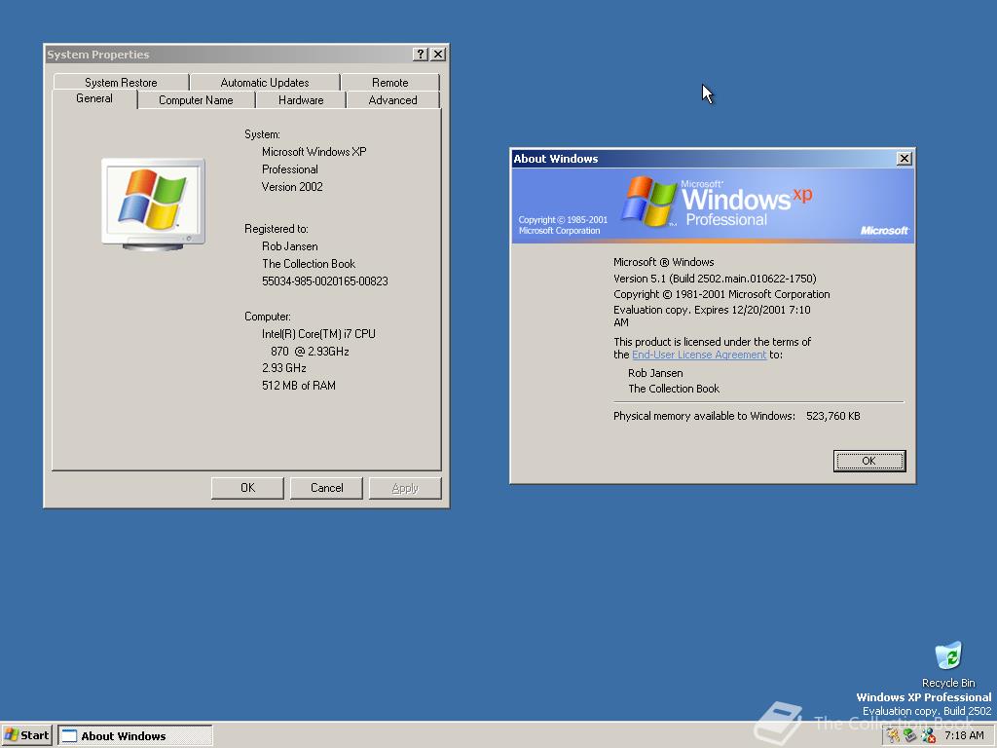Click the monitor logo in System Properties
Viewport: 997px width, 748px height.
pyautogui.click(x=153, y=204)
